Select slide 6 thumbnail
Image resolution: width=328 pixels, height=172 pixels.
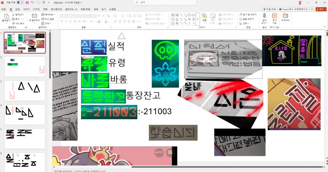[x=25, y=162]
